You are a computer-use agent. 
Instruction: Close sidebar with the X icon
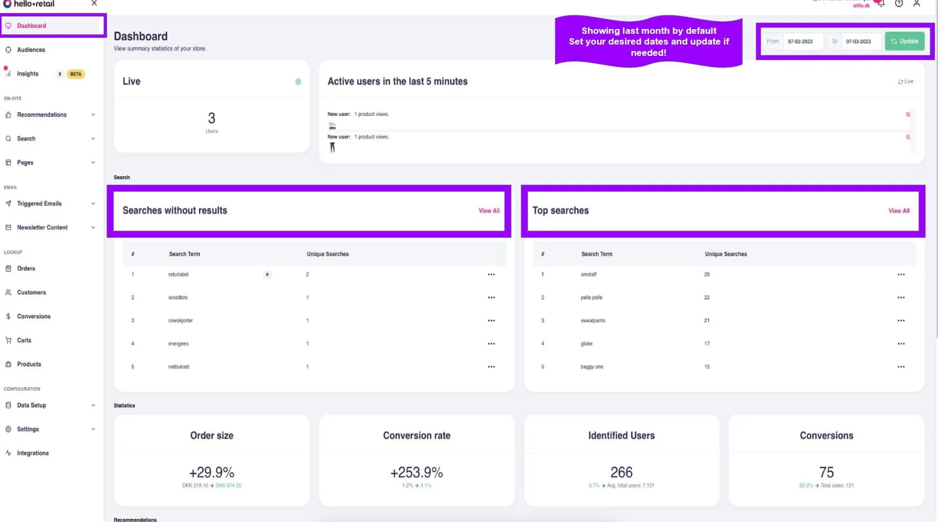tap(94, 3)
